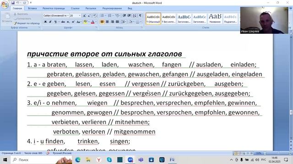Click the Вставить paste button
This screenshot has width=293, height=164.
(x=7, y=18)
